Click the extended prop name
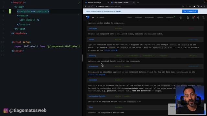207x116 pixels. coord(93,80)
